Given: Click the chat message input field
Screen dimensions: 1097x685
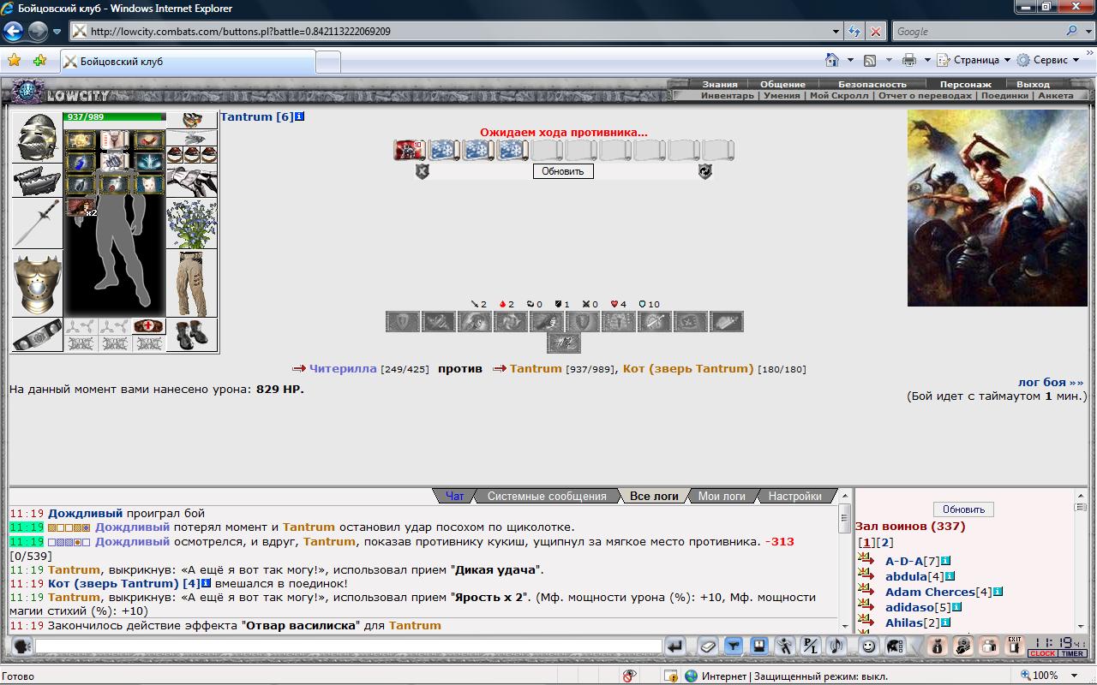Looking at the screenshot, I should coord(349,646).
